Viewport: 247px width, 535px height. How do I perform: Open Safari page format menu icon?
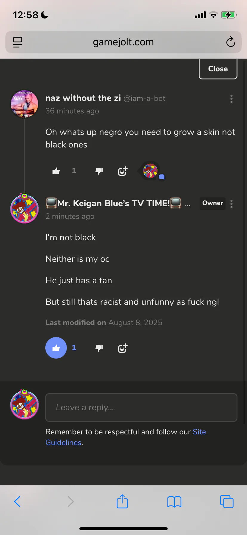click(18, 42)
